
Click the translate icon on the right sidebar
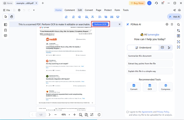[x=178, y=31]
